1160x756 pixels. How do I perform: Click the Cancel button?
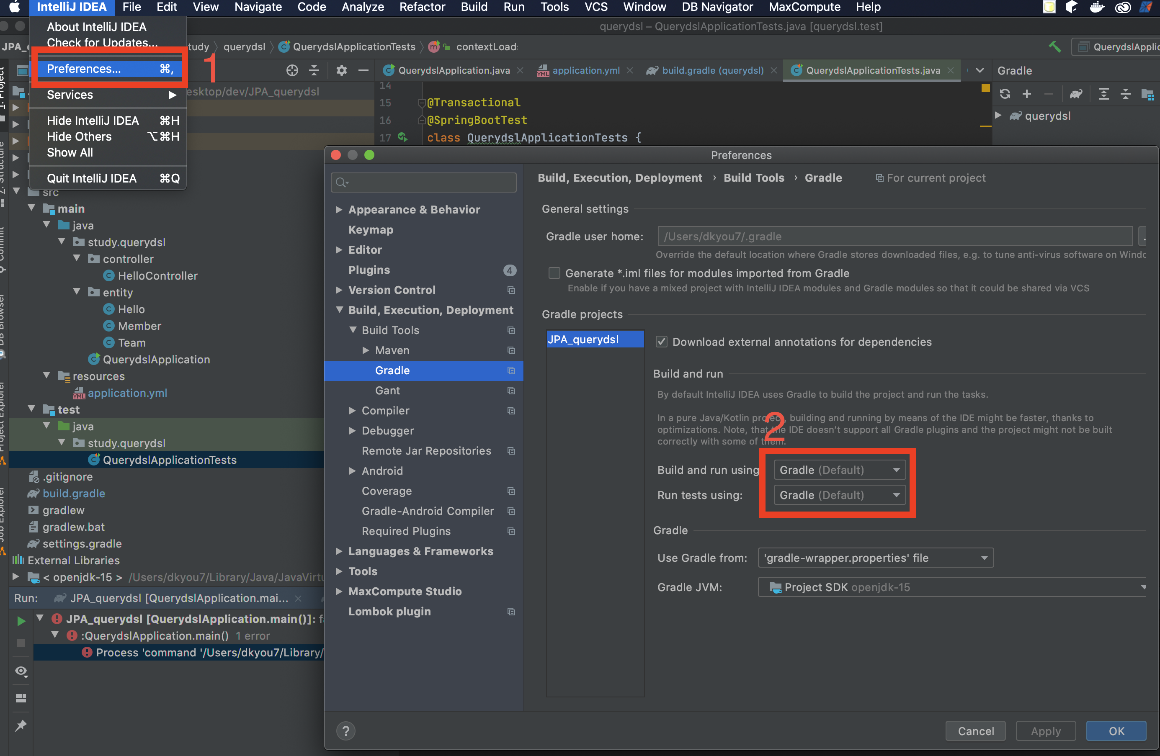(975, 730)
